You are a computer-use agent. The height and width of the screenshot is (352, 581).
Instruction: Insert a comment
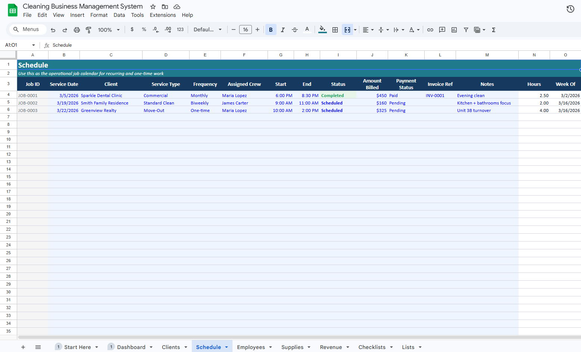pos(442,30)
